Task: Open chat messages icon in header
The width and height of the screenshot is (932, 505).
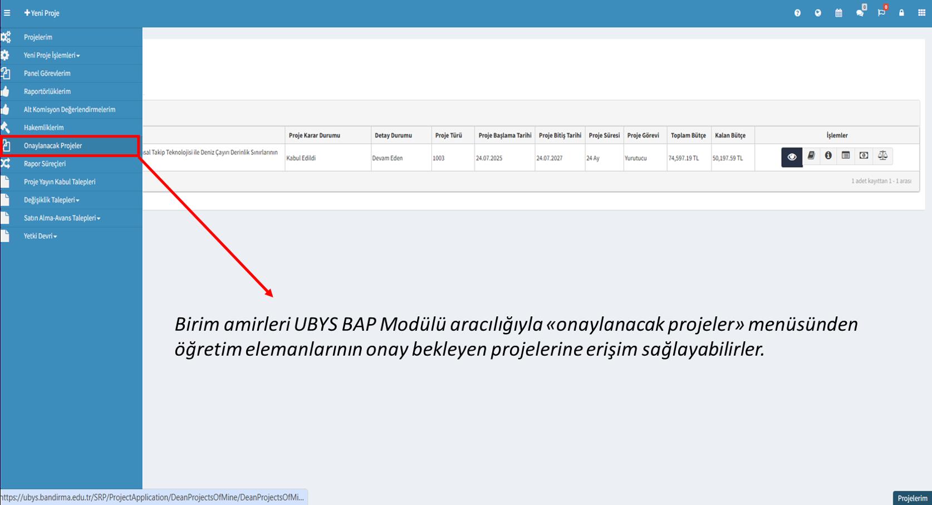Action: [x=860, y=13]
